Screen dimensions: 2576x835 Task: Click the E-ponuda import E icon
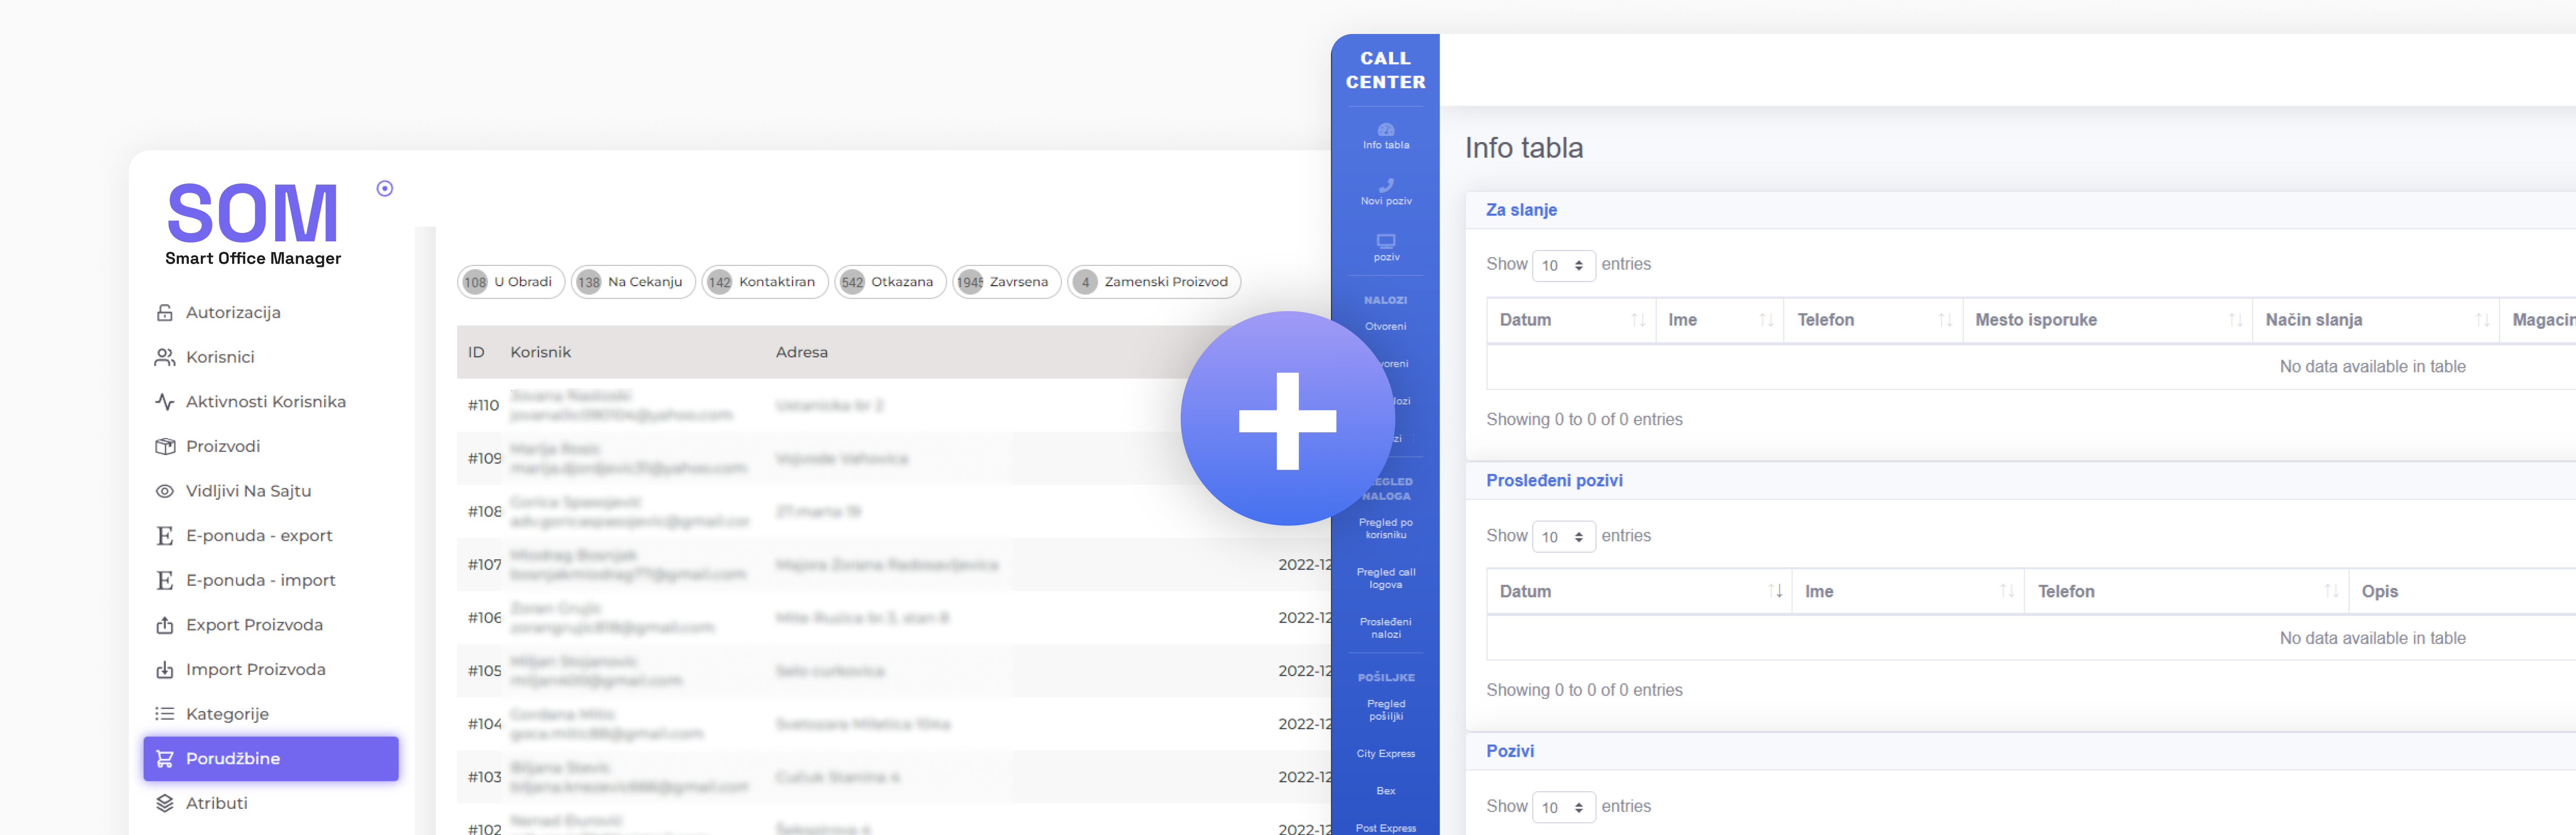165,581
